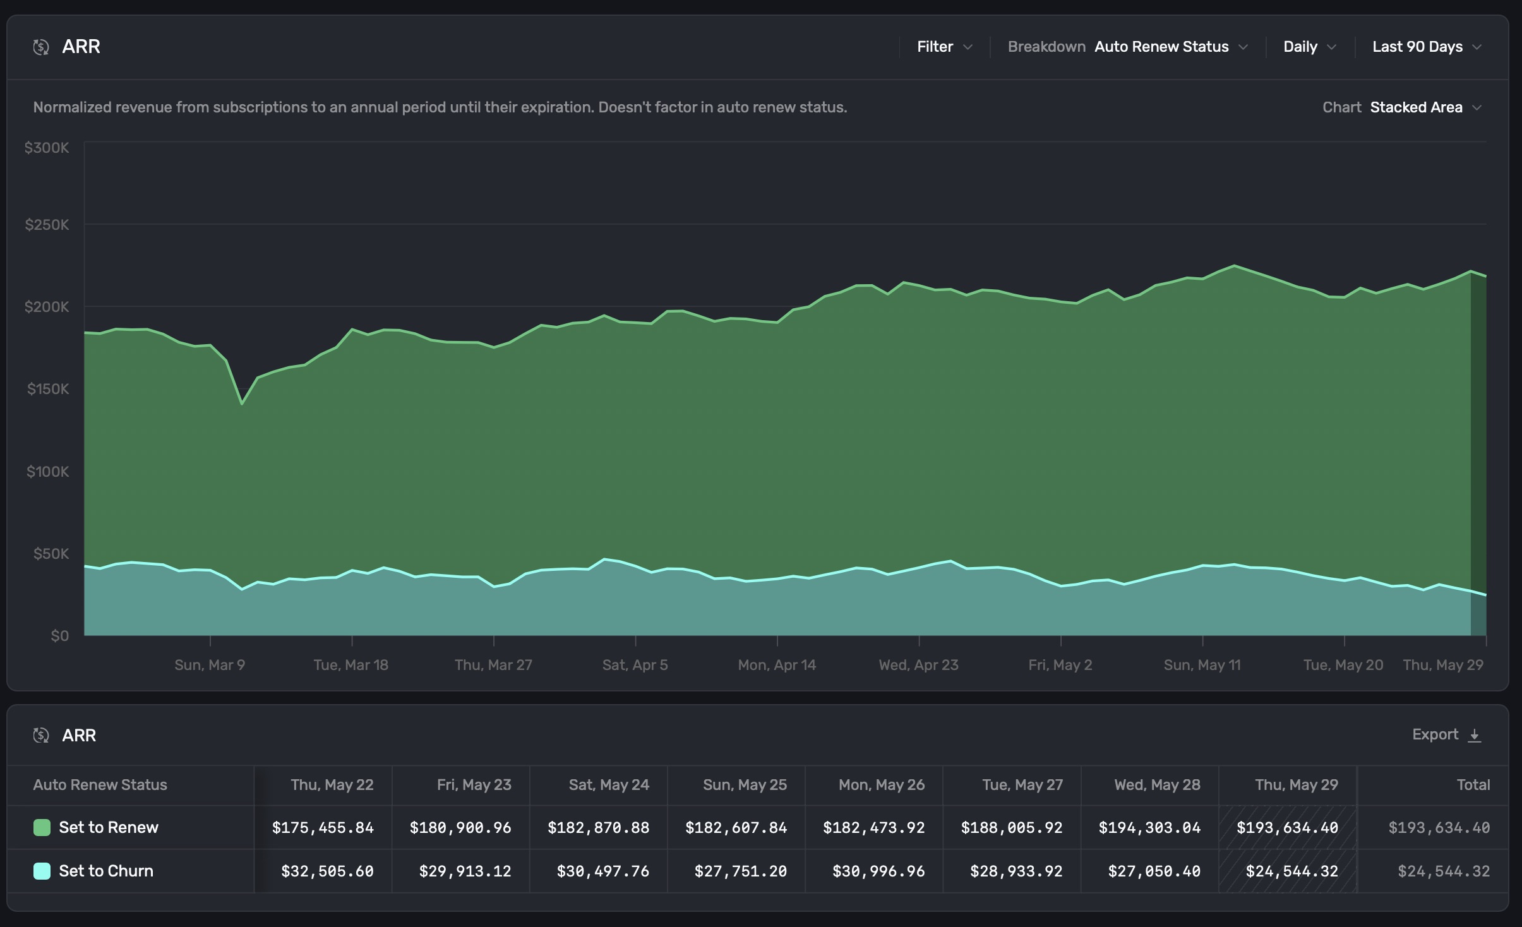Click the Sun, Mar 9 axis marker
The image size is (1522, 927).
pos(210,664)
